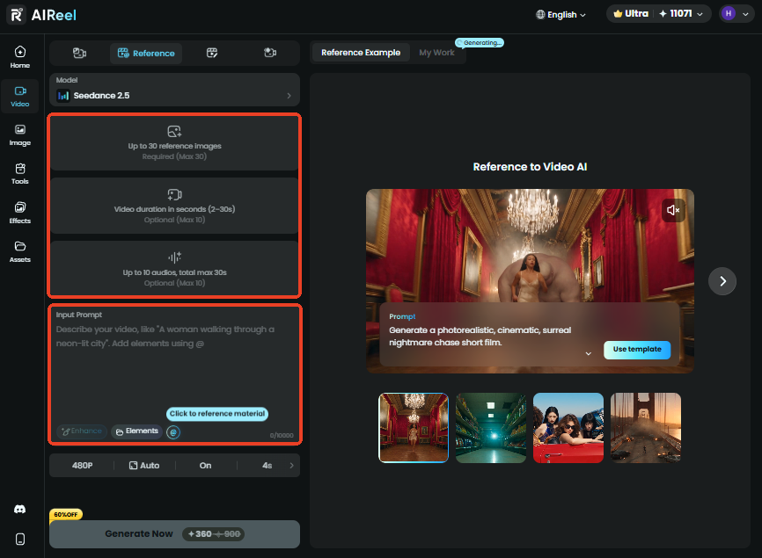Expand settings bar chevron arrow
This screenshot has width=762, height=558.
(291, 466)
